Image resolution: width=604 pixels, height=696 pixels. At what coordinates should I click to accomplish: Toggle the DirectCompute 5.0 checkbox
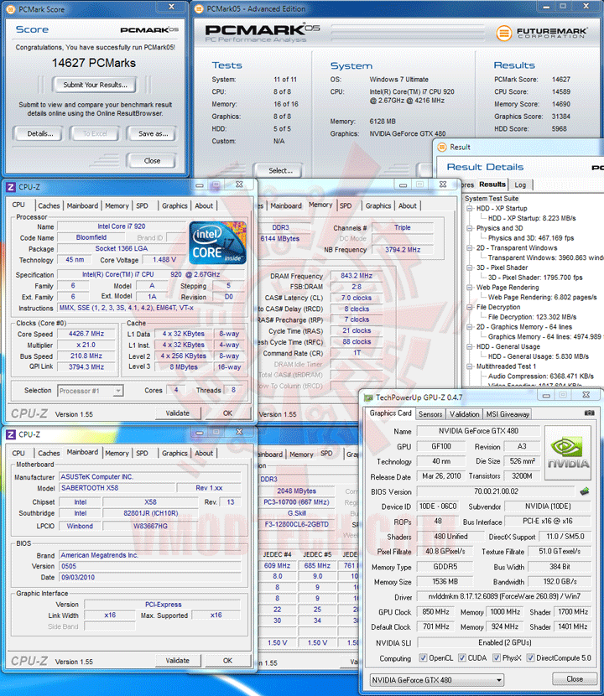[x=530, y=657]
